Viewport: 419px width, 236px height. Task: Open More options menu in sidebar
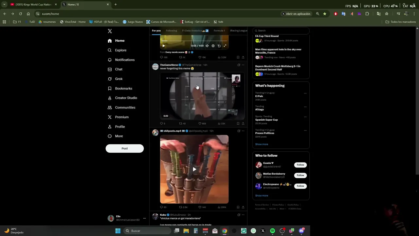click(x=115, y=136)
